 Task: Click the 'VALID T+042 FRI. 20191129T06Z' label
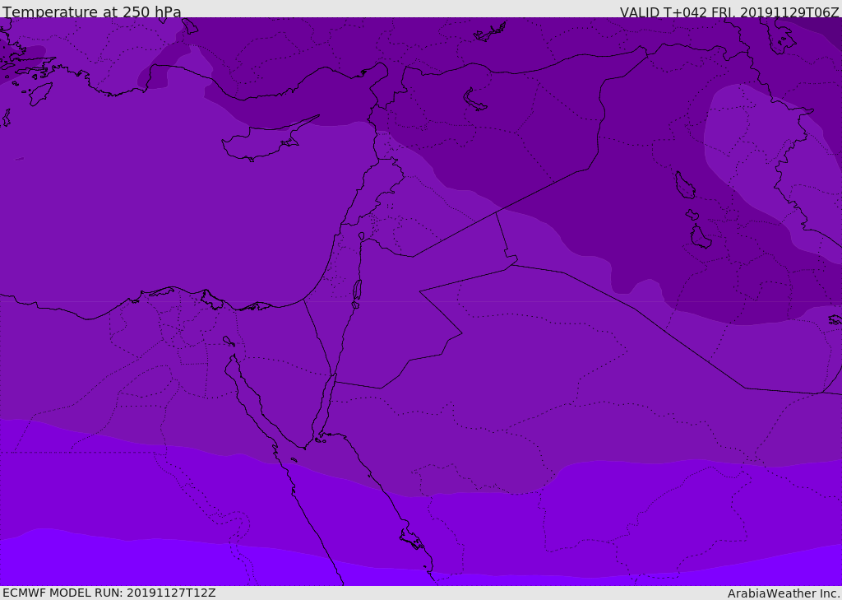point(729,12)
